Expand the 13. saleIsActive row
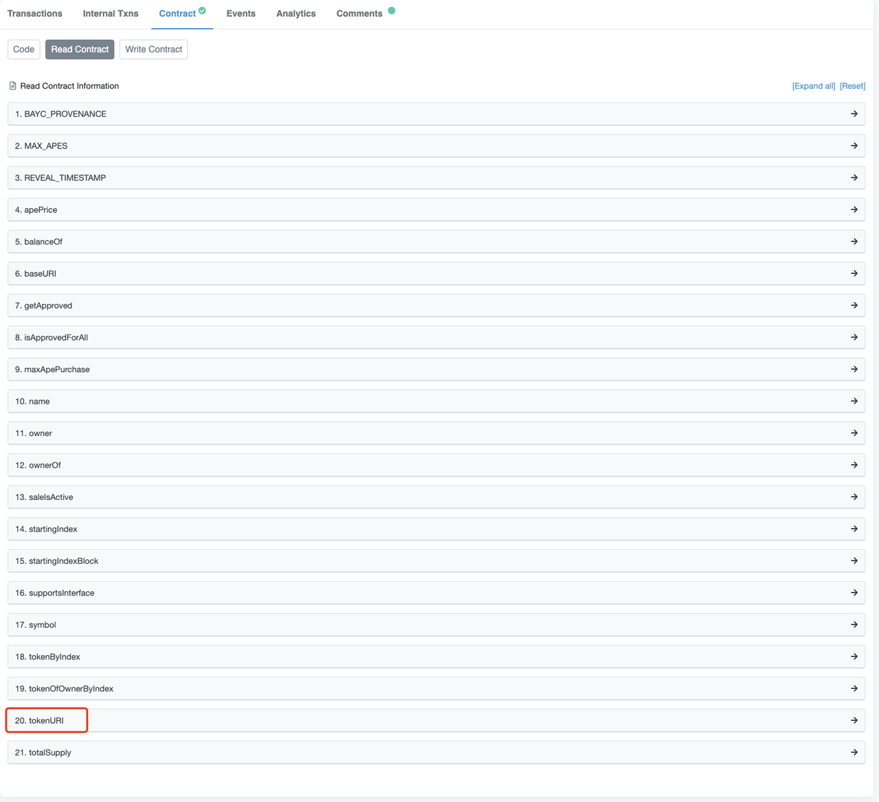Image resolution: width=879 pixels, height=802 pixels. coord(51,497)
